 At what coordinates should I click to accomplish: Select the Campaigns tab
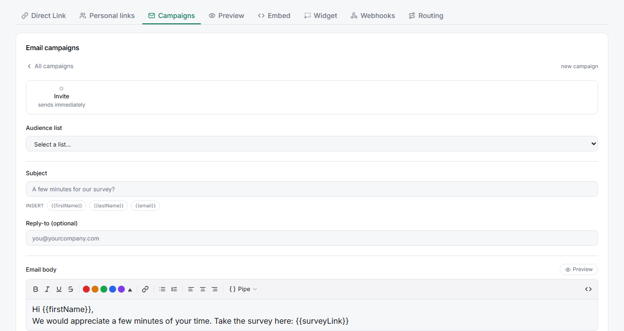click(x=172, y=16)
